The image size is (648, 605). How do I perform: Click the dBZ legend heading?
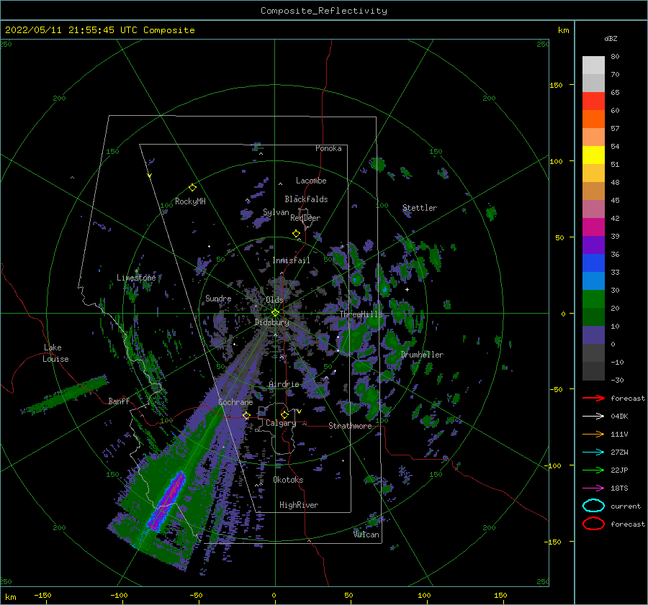click(611, 39)
